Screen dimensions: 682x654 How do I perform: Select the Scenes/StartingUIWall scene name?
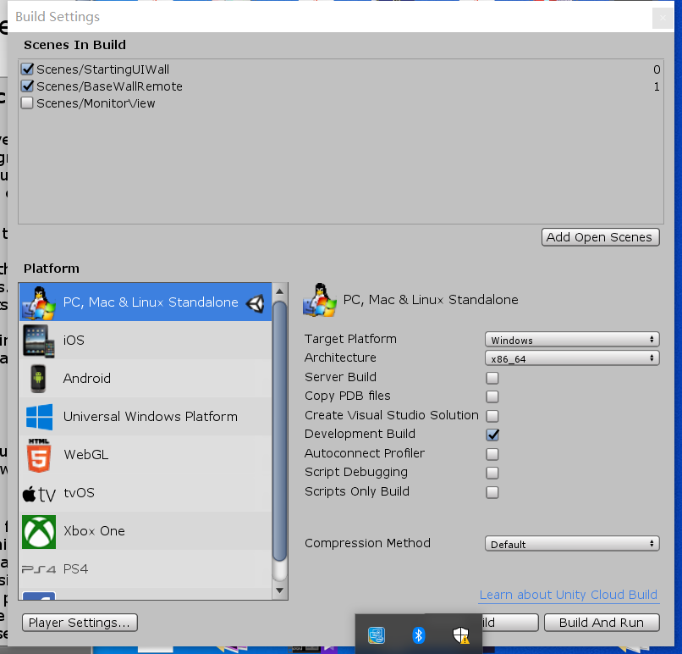[x=102, y=69]
